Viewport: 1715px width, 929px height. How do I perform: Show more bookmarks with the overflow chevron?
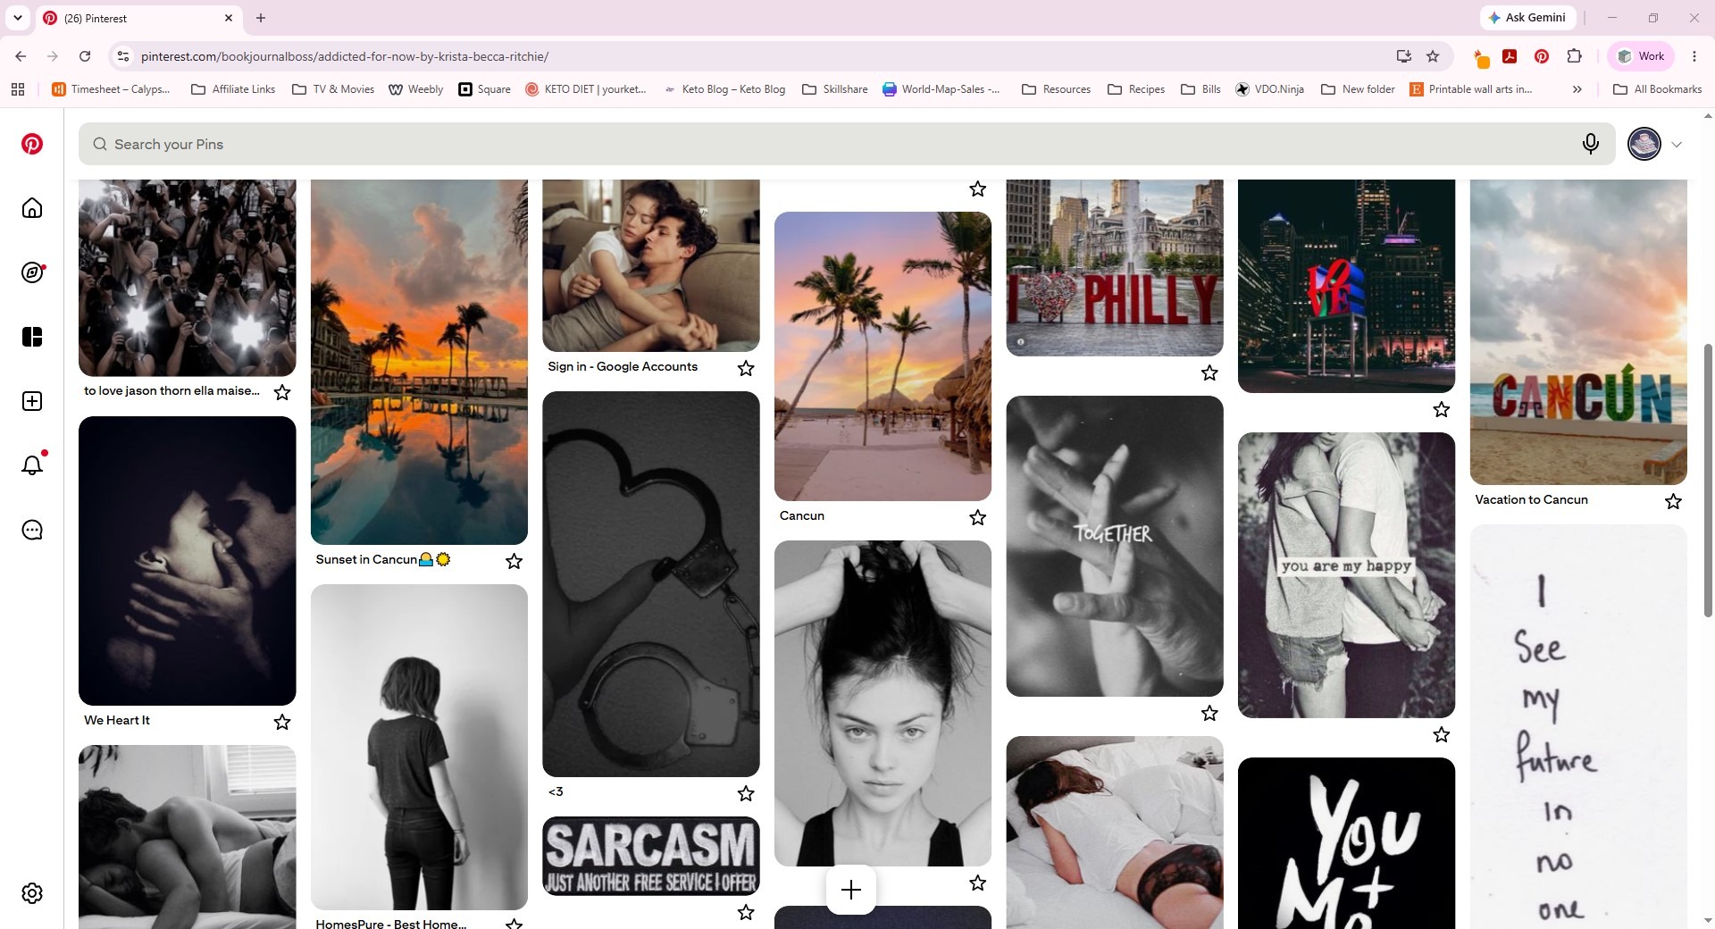click(x=1577, y=89)
